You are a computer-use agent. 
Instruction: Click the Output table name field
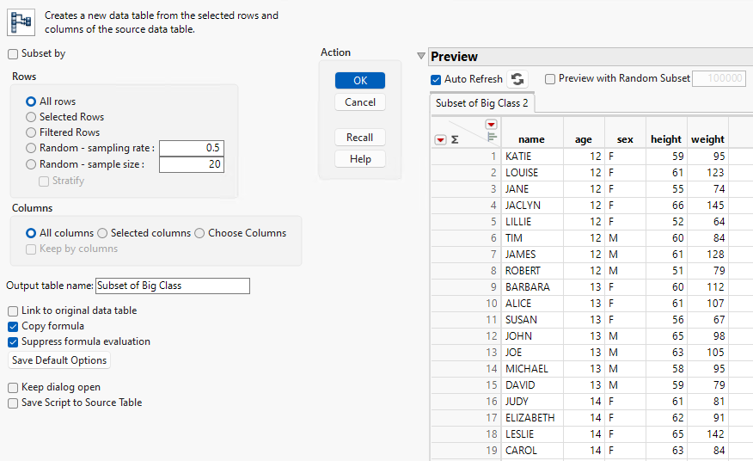pyautogui.click(x=172, y=286)
